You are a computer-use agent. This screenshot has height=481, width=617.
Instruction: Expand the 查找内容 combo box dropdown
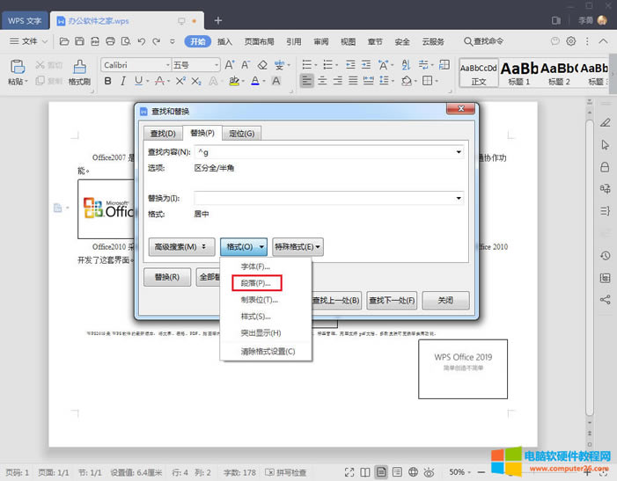coord(459,152)
